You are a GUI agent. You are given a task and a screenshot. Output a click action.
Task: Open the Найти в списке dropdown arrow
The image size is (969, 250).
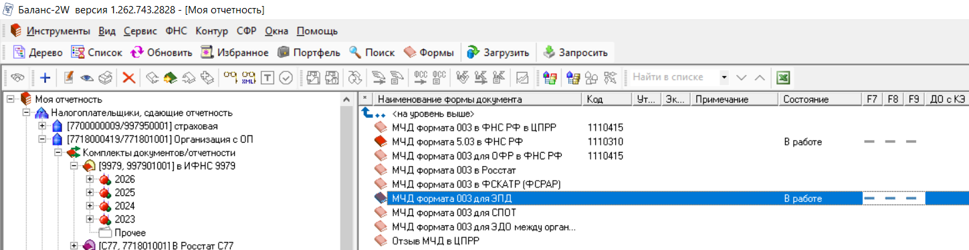coord(724,77)
